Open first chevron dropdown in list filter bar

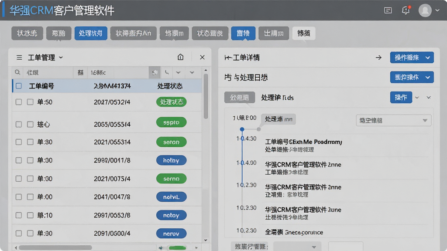click(178, 73)
